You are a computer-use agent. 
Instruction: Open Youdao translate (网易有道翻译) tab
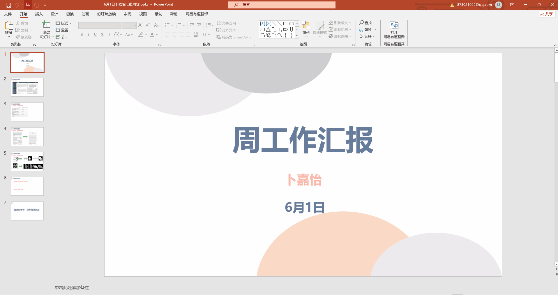197,14
